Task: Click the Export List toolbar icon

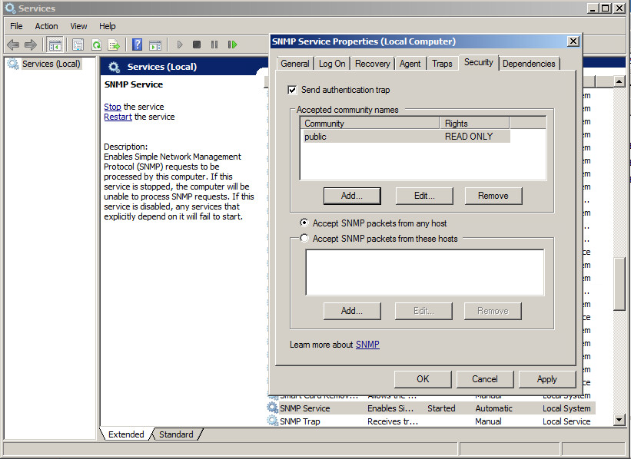Action: [114, 45]
